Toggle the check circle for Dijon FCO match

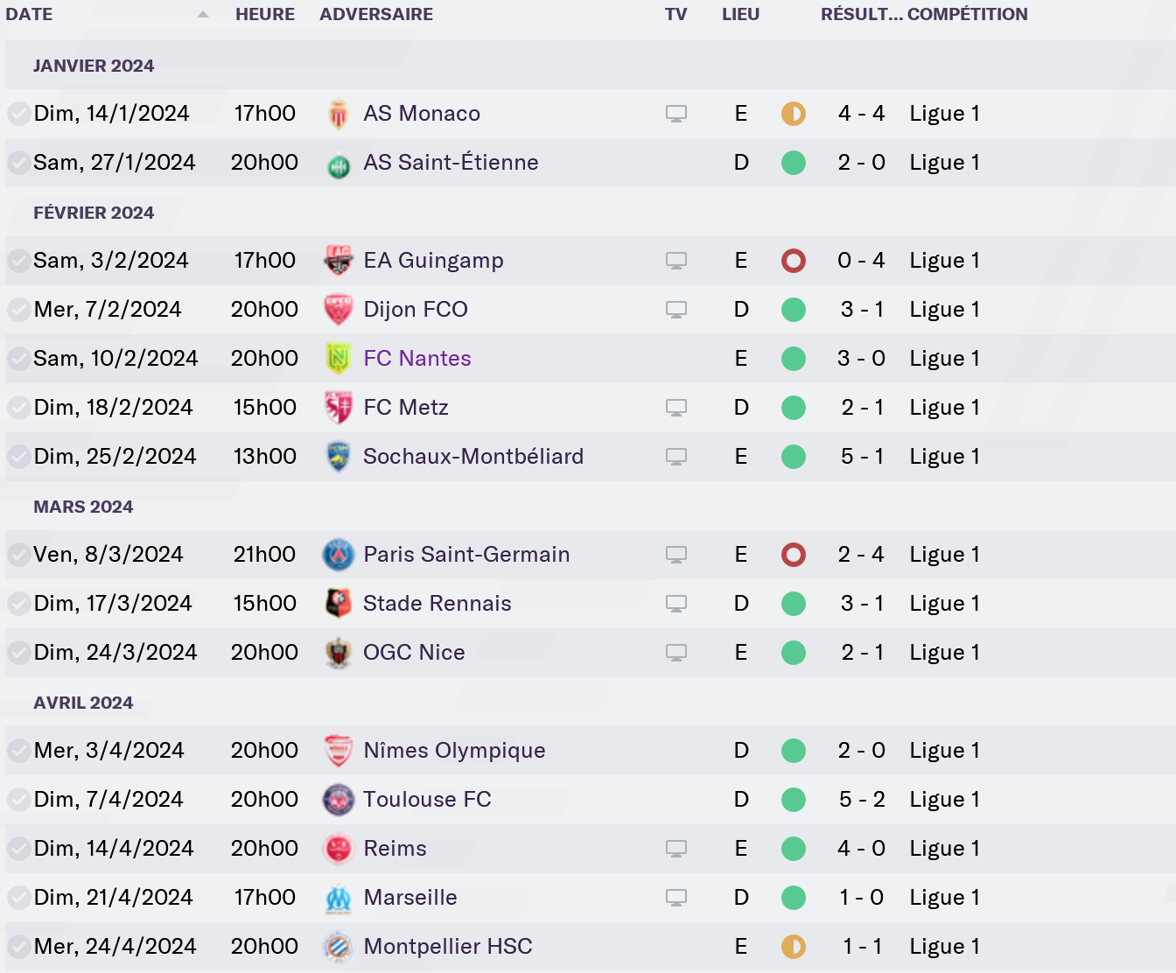point(18,310)
